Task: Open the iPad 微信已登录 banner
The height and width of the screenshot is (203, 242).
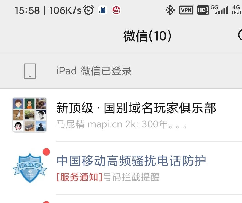Action: pyautogui.click(x=121, y=71)
